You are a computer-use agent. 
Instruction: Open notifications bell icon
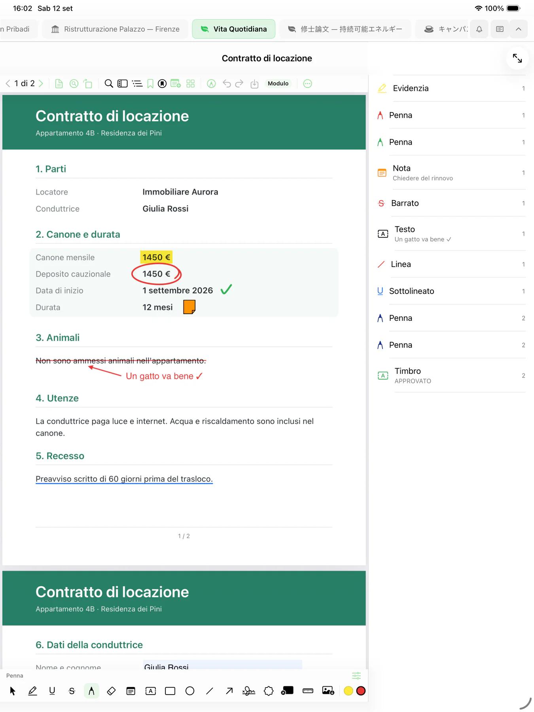(479, 29)
